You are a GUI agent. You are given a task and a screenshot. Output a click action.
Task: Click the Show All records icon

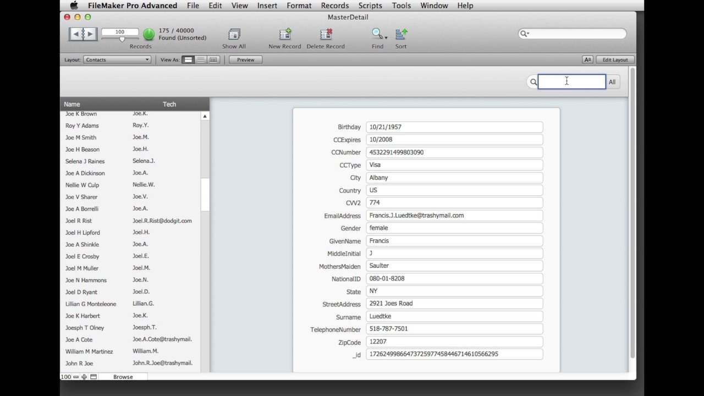coord(234,34)
